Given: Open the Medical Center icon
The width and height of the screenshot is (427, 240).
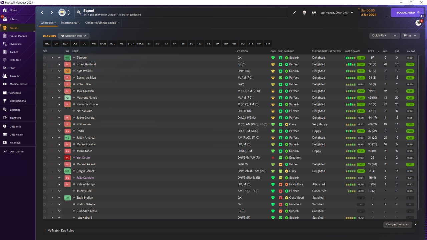Looking at the screenshot, I should (x=5, y=84).
